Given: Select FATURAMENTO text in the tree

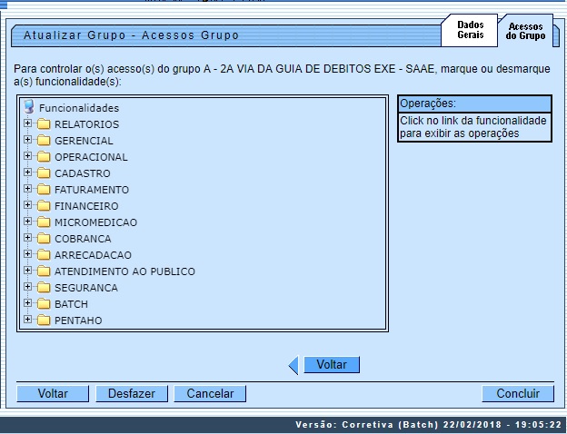Looking at the screenshot, I should point(92,190).
